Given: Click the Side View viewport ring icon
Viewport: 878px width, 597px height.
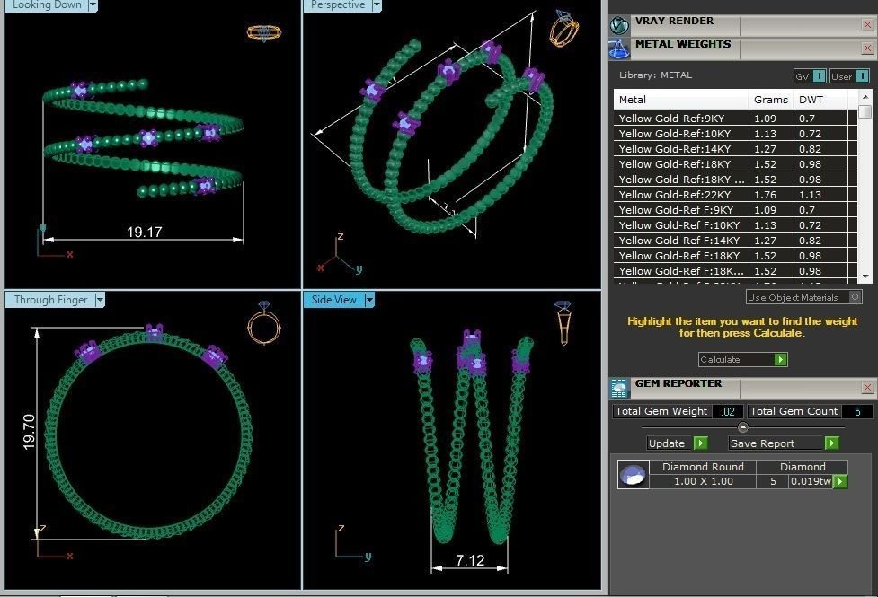Looking at the screenshot, I should point(563,323).
